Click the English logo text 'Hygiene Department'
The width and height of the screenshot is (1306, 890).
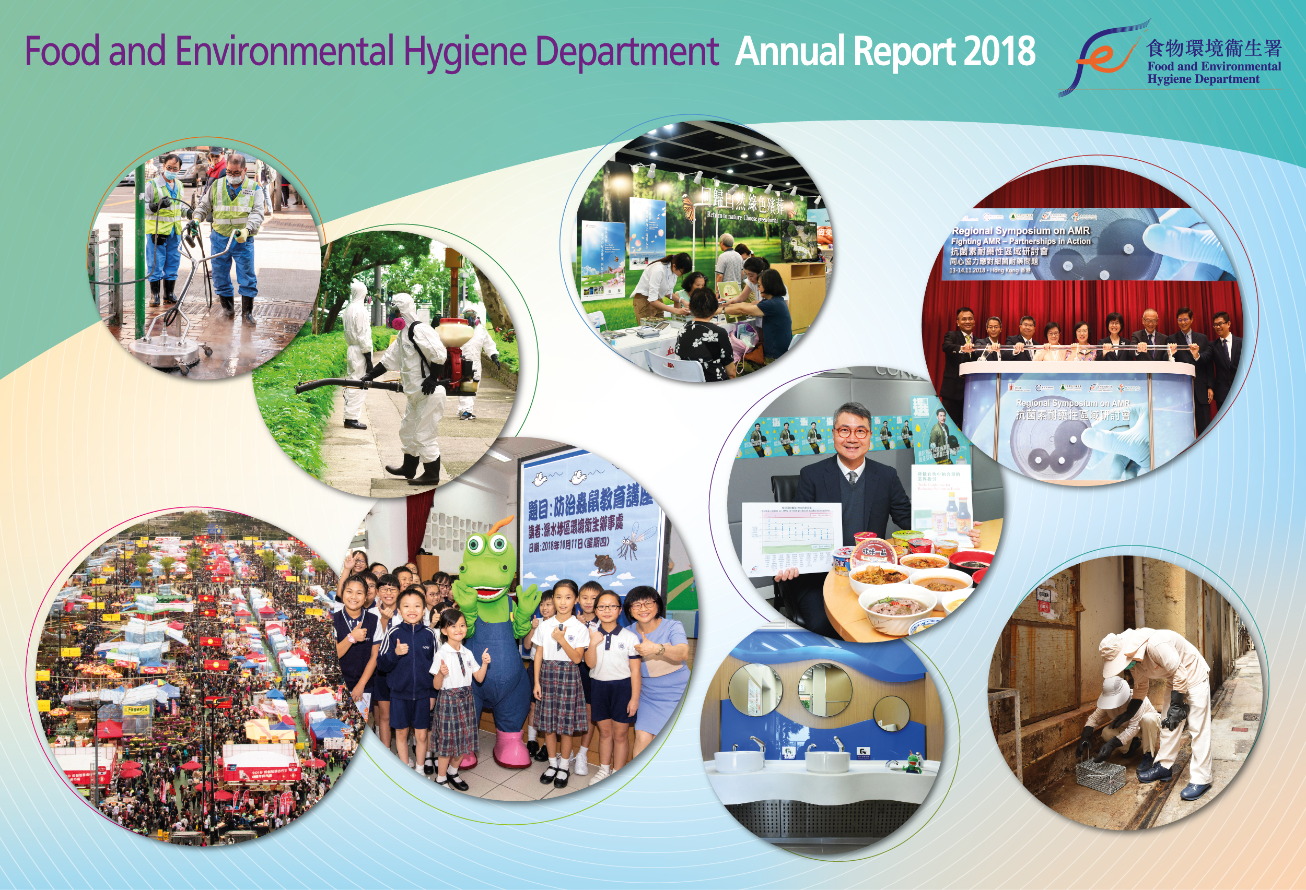(1203, 79)
